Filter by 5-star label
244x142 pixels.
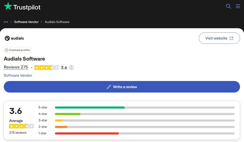pos(43,107)
